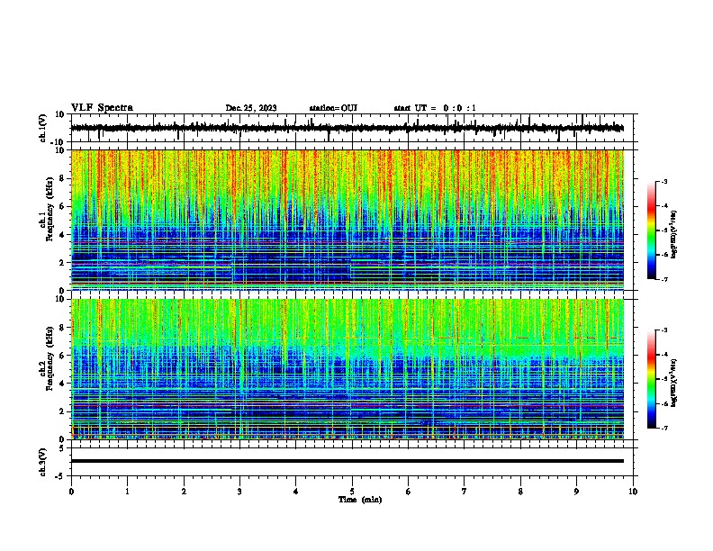
Task: Click time axis tick label '6'
Action: [408, 492]
